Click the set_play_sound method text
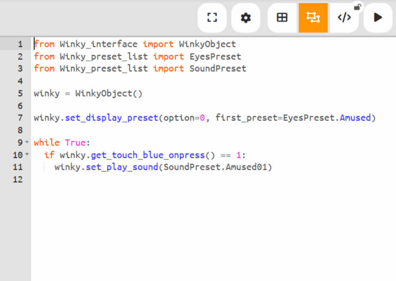This screenshot has width=396, height=281. point(122,167)
